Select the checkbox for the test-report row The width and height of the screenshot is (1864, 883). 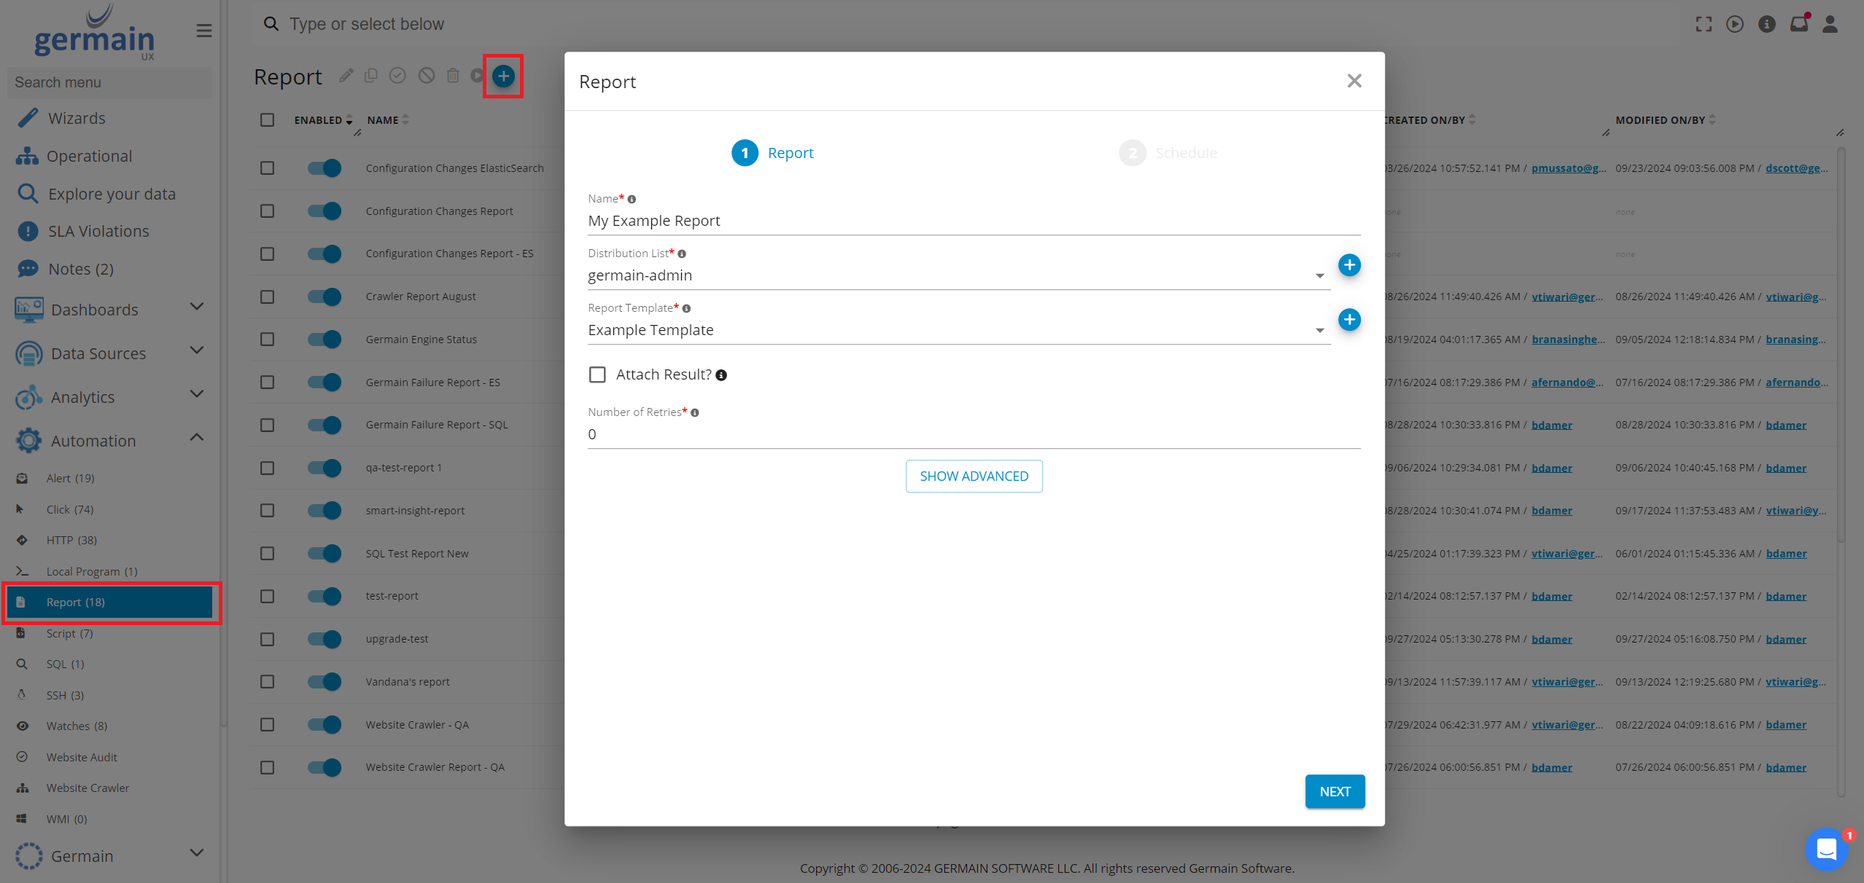[268, 596]
